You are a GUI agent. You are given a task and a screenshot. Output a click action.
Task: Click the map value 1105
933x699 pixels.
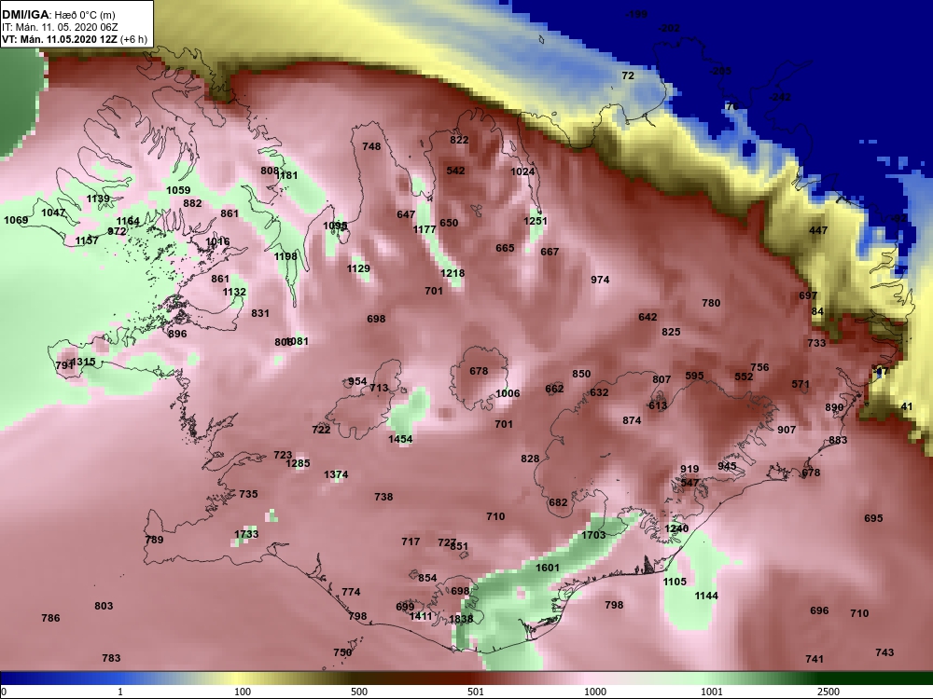point(675,582)
